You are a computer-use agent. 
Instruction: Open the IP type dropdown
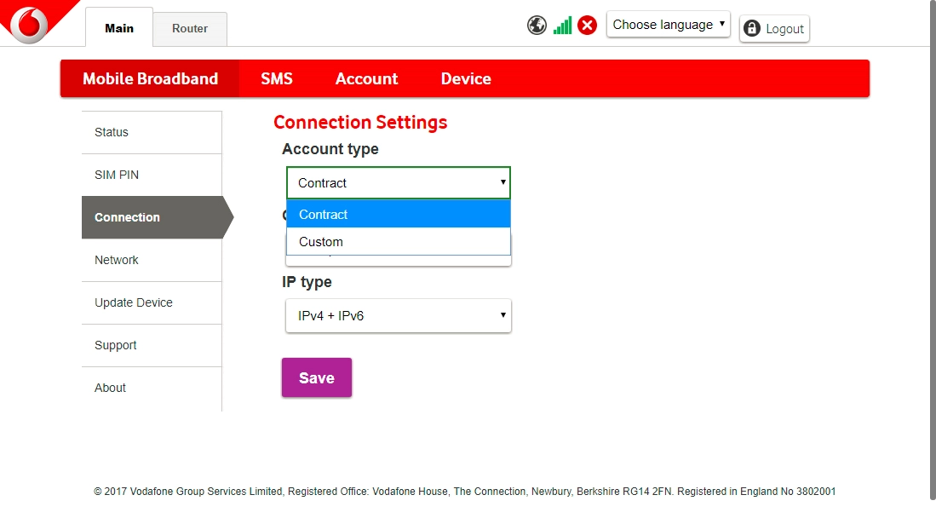tap(398, 315)
